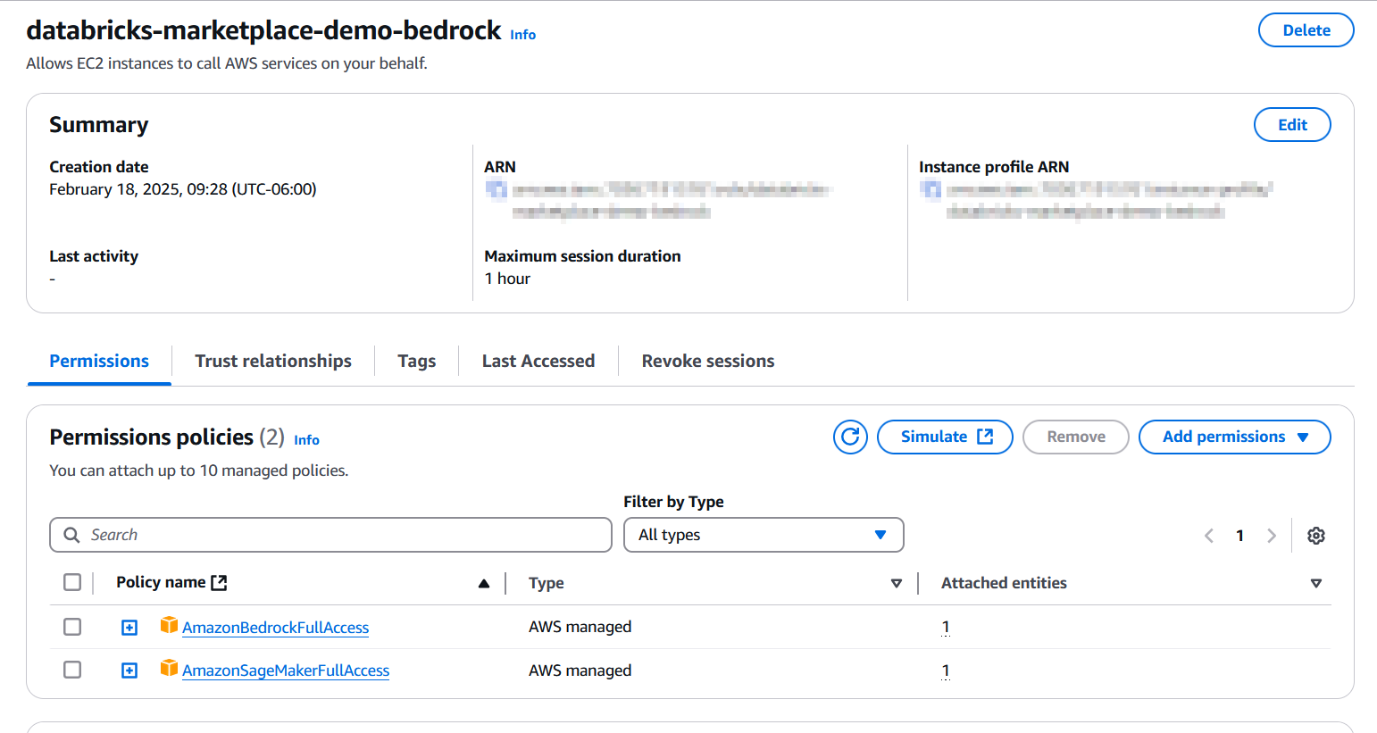Screen dimensions: 1377x733
Task: Switch to the Trust relationships tab
Action: [272, 361]
